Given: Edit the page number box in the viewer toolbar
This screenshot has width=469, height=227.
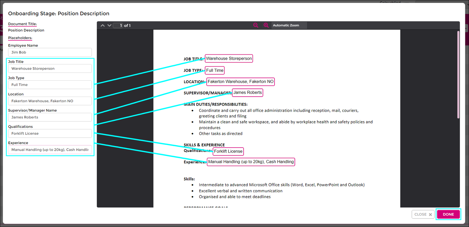Looking at the screenshot, I should click(118, 25).
